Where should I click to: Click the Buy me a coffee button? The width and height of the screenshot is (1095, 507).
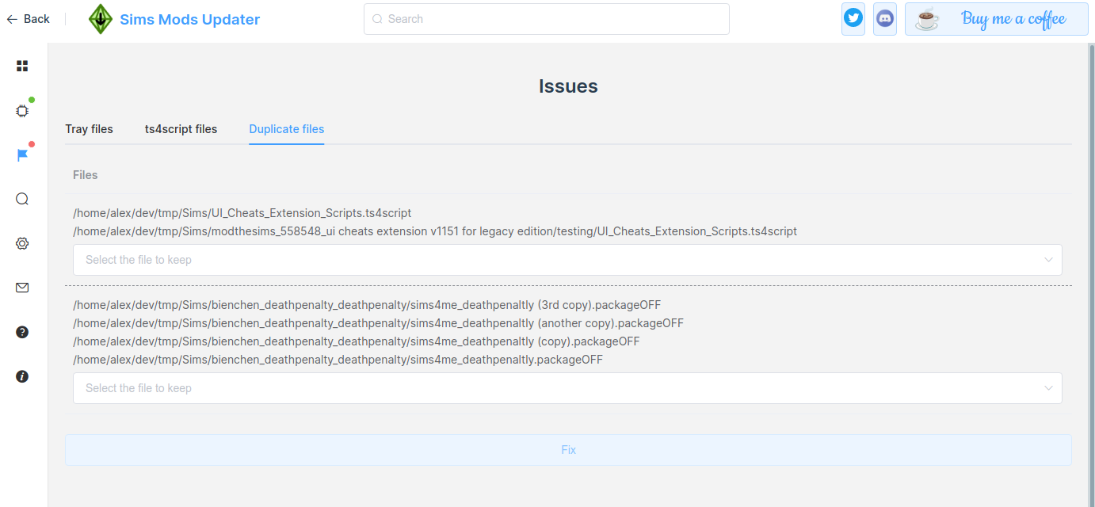pos(997,19)
